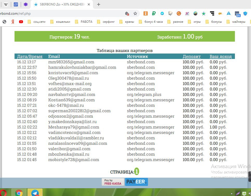Click the blue checkmark circle extension
This screenshot has height=196, width=251.
click(162, 13)
